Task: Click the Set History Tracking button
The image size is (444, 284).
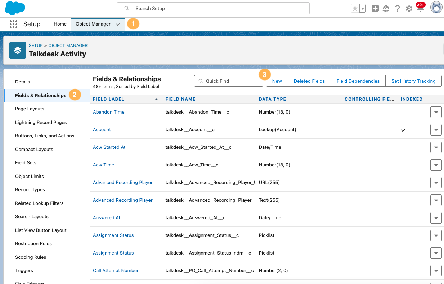Action: (x=413, y=81)
